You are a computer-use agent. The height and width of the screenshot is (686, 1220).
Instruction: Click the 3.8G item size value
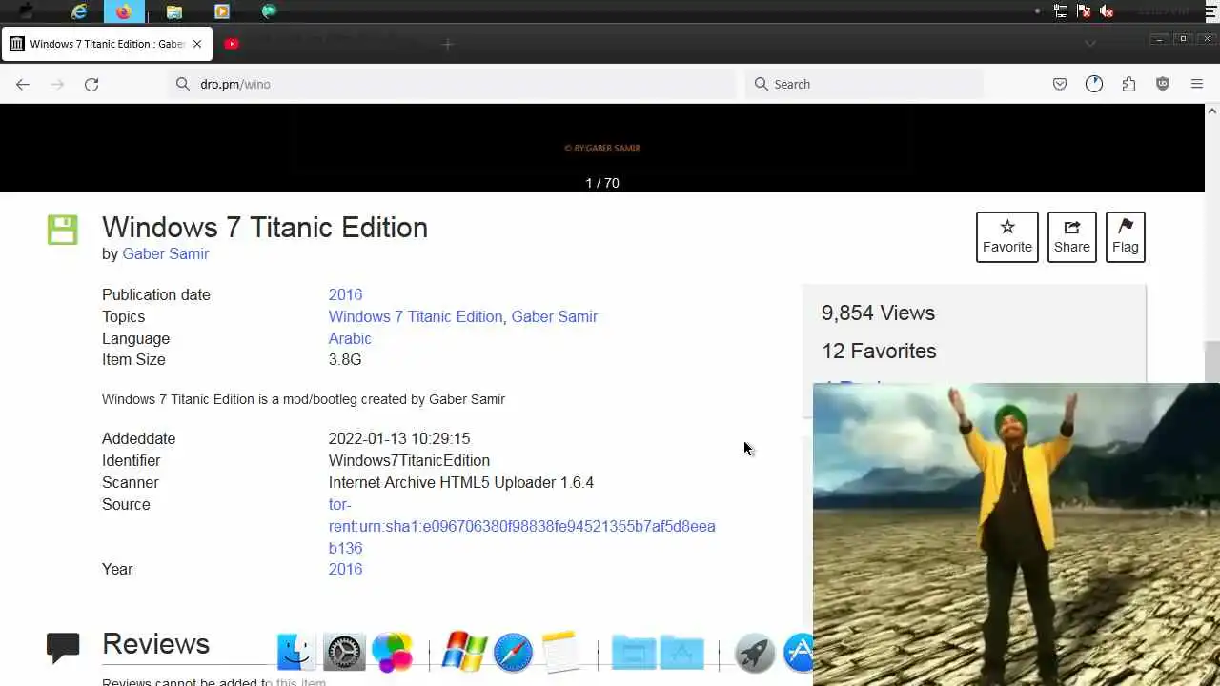click(345, 359)
